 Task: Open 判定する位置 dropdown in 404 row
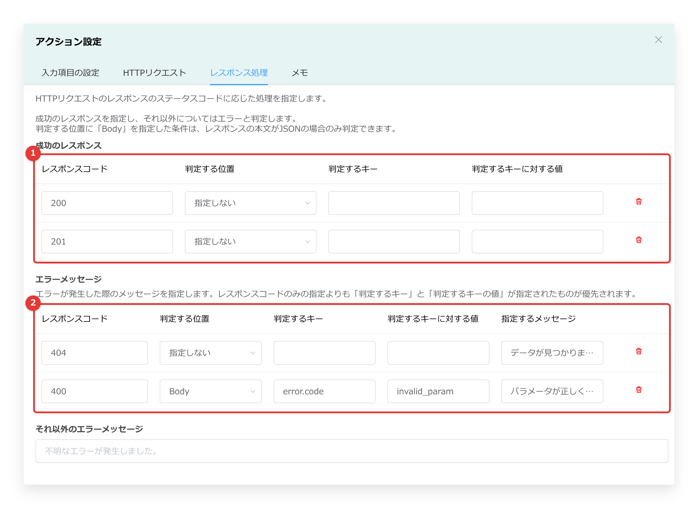pos(211,353)
